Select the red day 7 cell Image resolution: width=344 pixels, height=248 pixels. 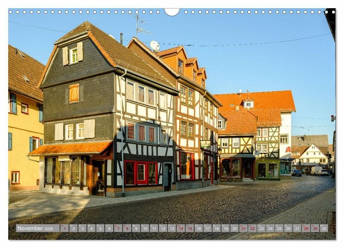pos(118,228)
